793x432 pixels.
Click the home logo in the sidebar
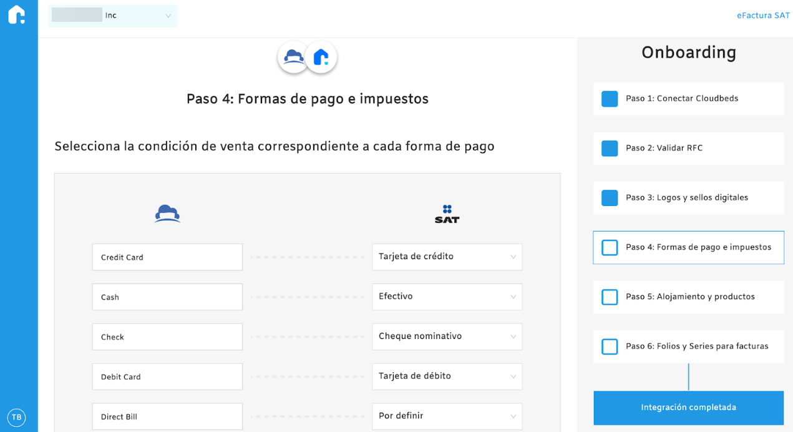[x=17, y=15]
